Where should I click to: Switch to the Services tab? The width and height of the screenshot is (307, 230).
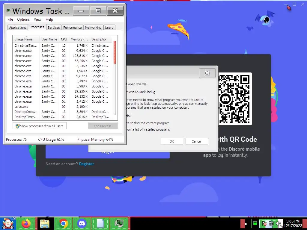pyautogui.click(x=54, y=28)
